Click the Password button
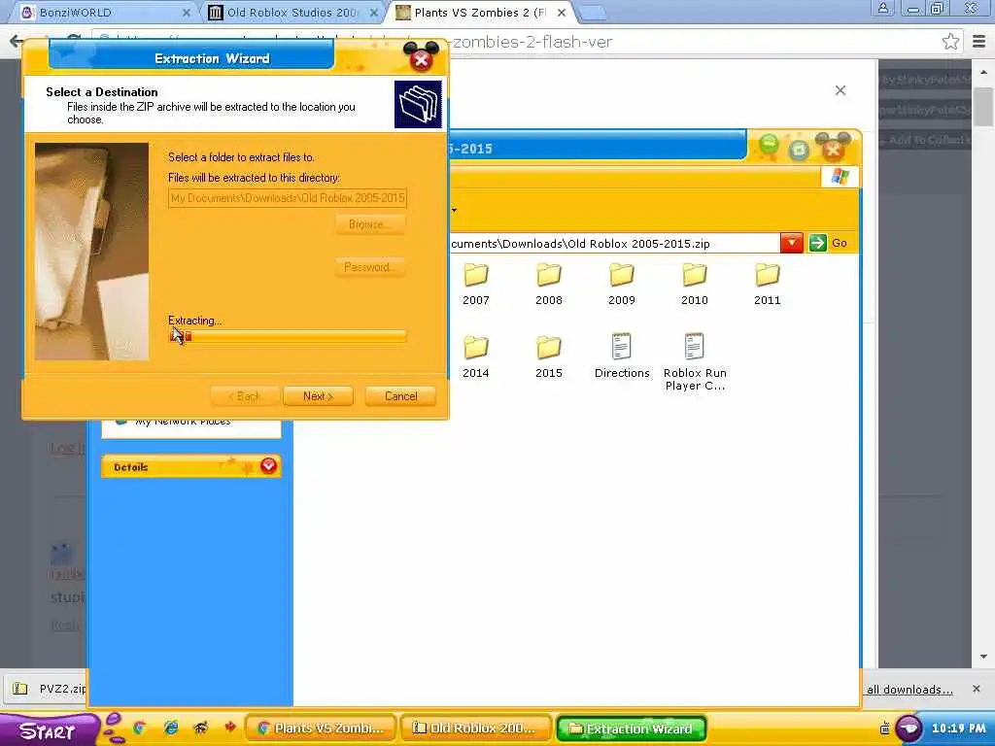Screen dimensions: 995x746 (x=370, y=267)
